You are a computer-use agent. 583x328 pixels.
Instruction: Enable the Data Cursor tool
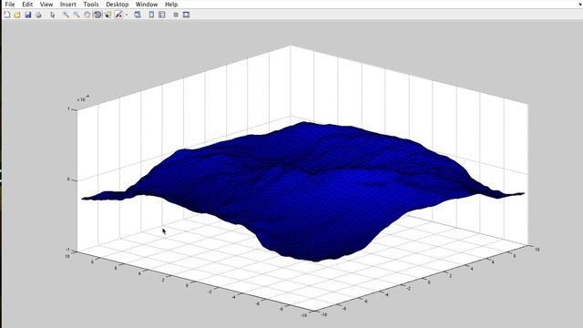click(108, 15)
